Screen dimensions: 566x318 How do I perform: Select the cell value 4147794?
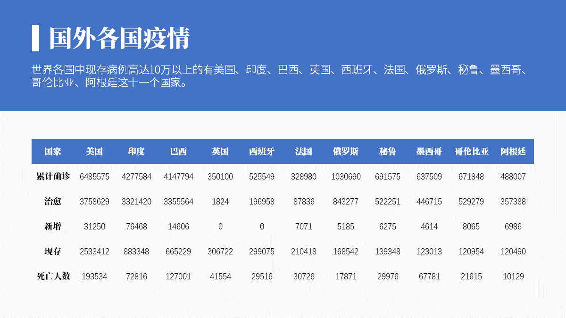pyautogui.click(x=178, y=177)
